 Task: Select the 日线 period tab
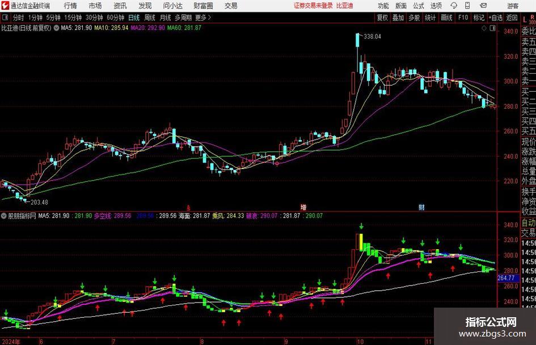[134, 18]
